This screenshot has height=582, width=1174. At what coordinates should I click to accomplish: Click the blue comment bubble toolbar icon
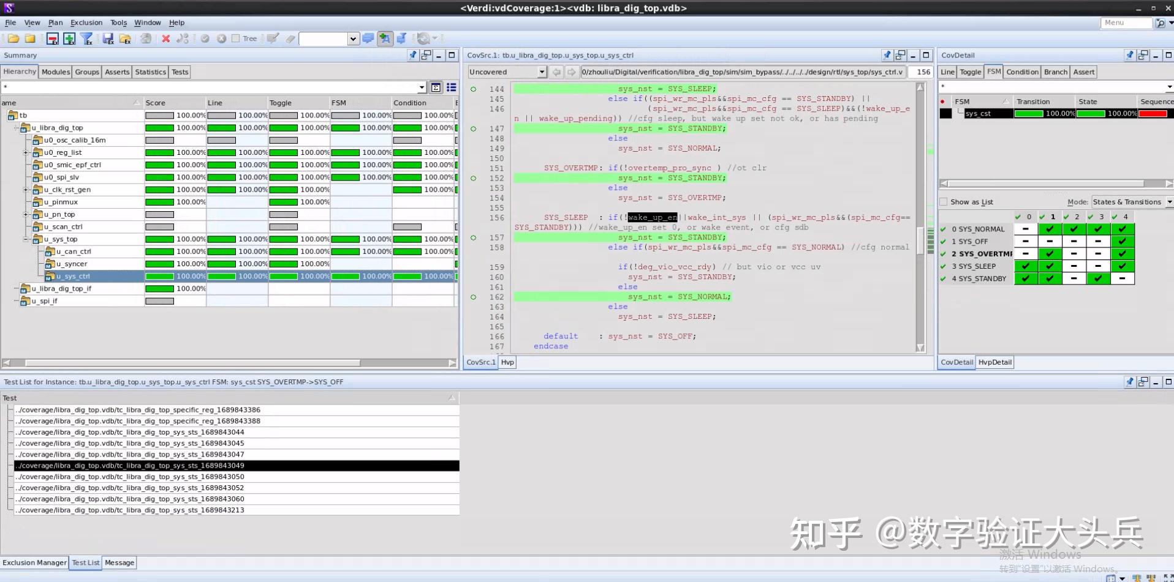[368, 39]
